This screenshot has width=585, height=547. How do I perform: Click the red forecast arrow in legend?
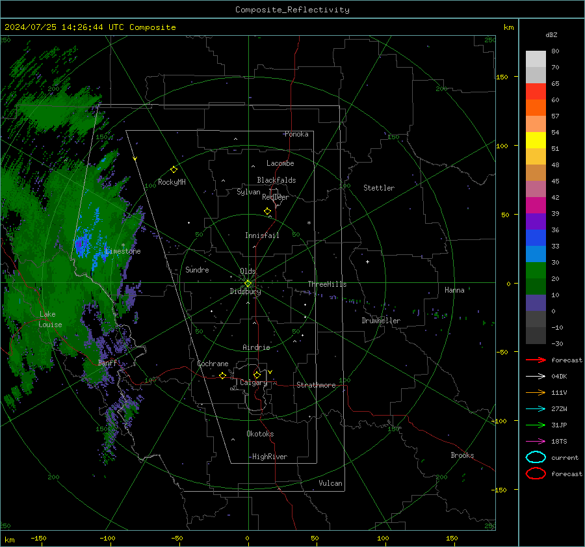[536, 360]
